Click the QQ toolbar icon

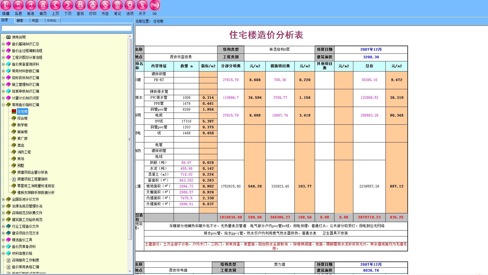coord(154,5)
